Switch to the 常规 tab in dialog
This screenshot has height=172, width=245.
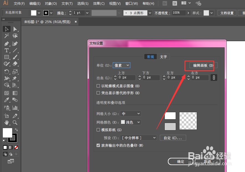pos(150,57)
